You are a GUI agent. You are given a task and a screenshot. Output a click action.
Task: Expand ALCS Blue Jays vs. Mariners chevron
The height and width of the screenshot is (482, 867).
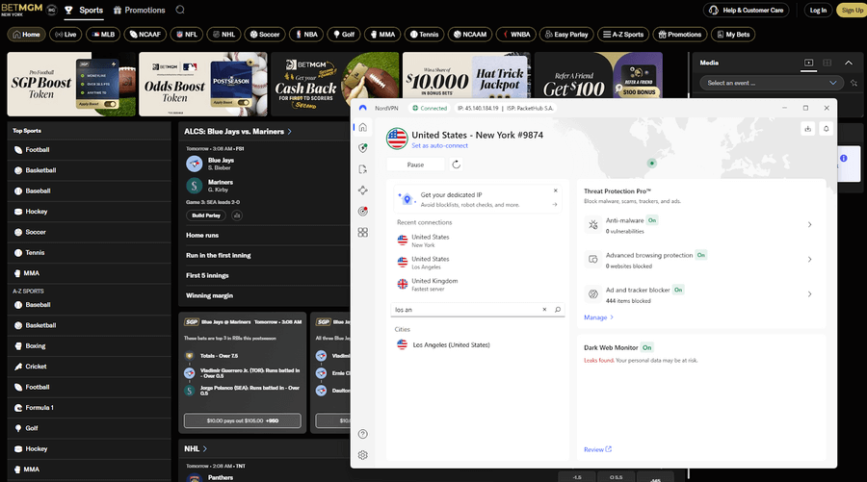(x=289, y=132)
